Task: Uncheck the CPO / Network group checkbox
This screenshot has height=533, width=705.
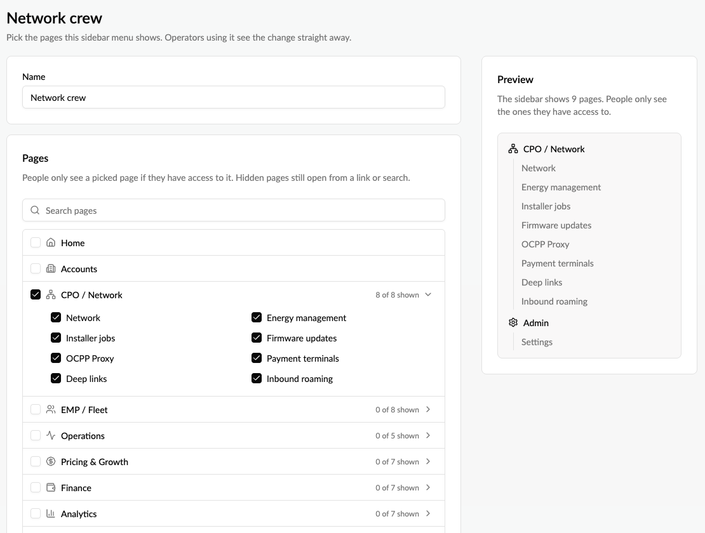Action: pos(36,294)
